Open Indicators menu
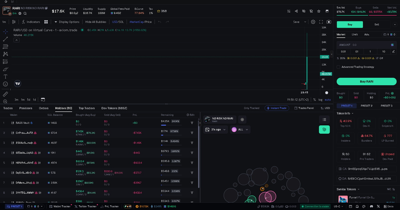The image size is (400, 210). [x=31, y=22]
